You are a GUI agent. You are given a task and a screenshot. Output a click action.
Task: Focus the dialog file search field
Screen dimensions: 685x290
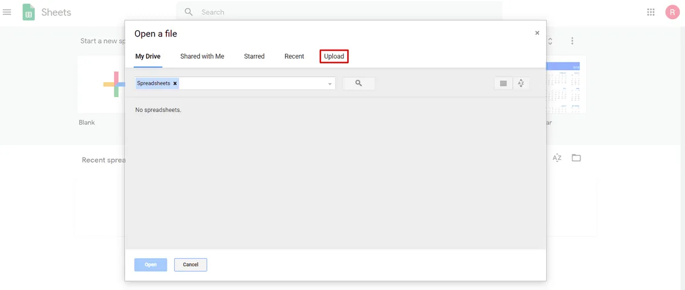(235, 83)
